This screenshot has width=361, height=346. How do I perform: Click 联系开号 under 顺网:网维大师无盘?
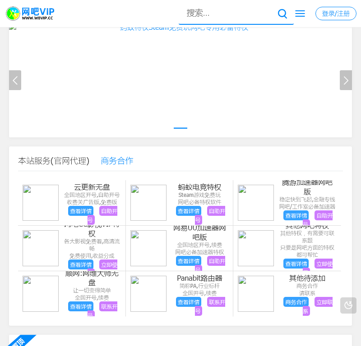point(109,306)
